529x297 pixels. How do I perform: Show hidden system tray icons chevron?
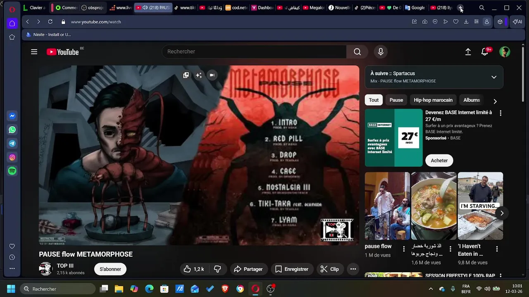tap(431, 289)
